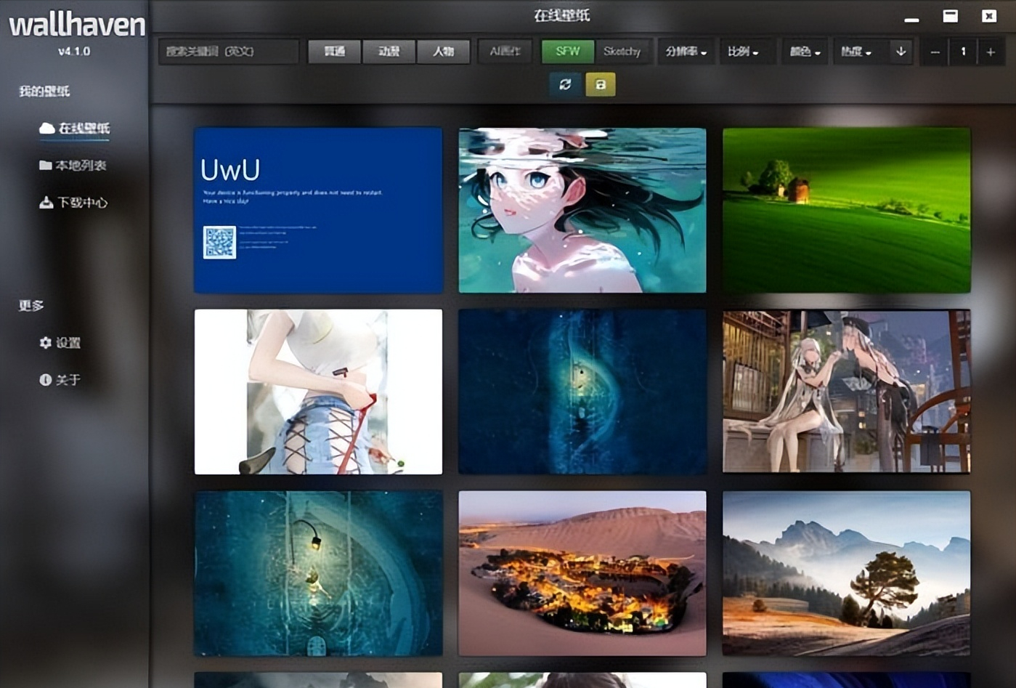
Task: Toggle the 人物 category filter
Action: point(443,52)
